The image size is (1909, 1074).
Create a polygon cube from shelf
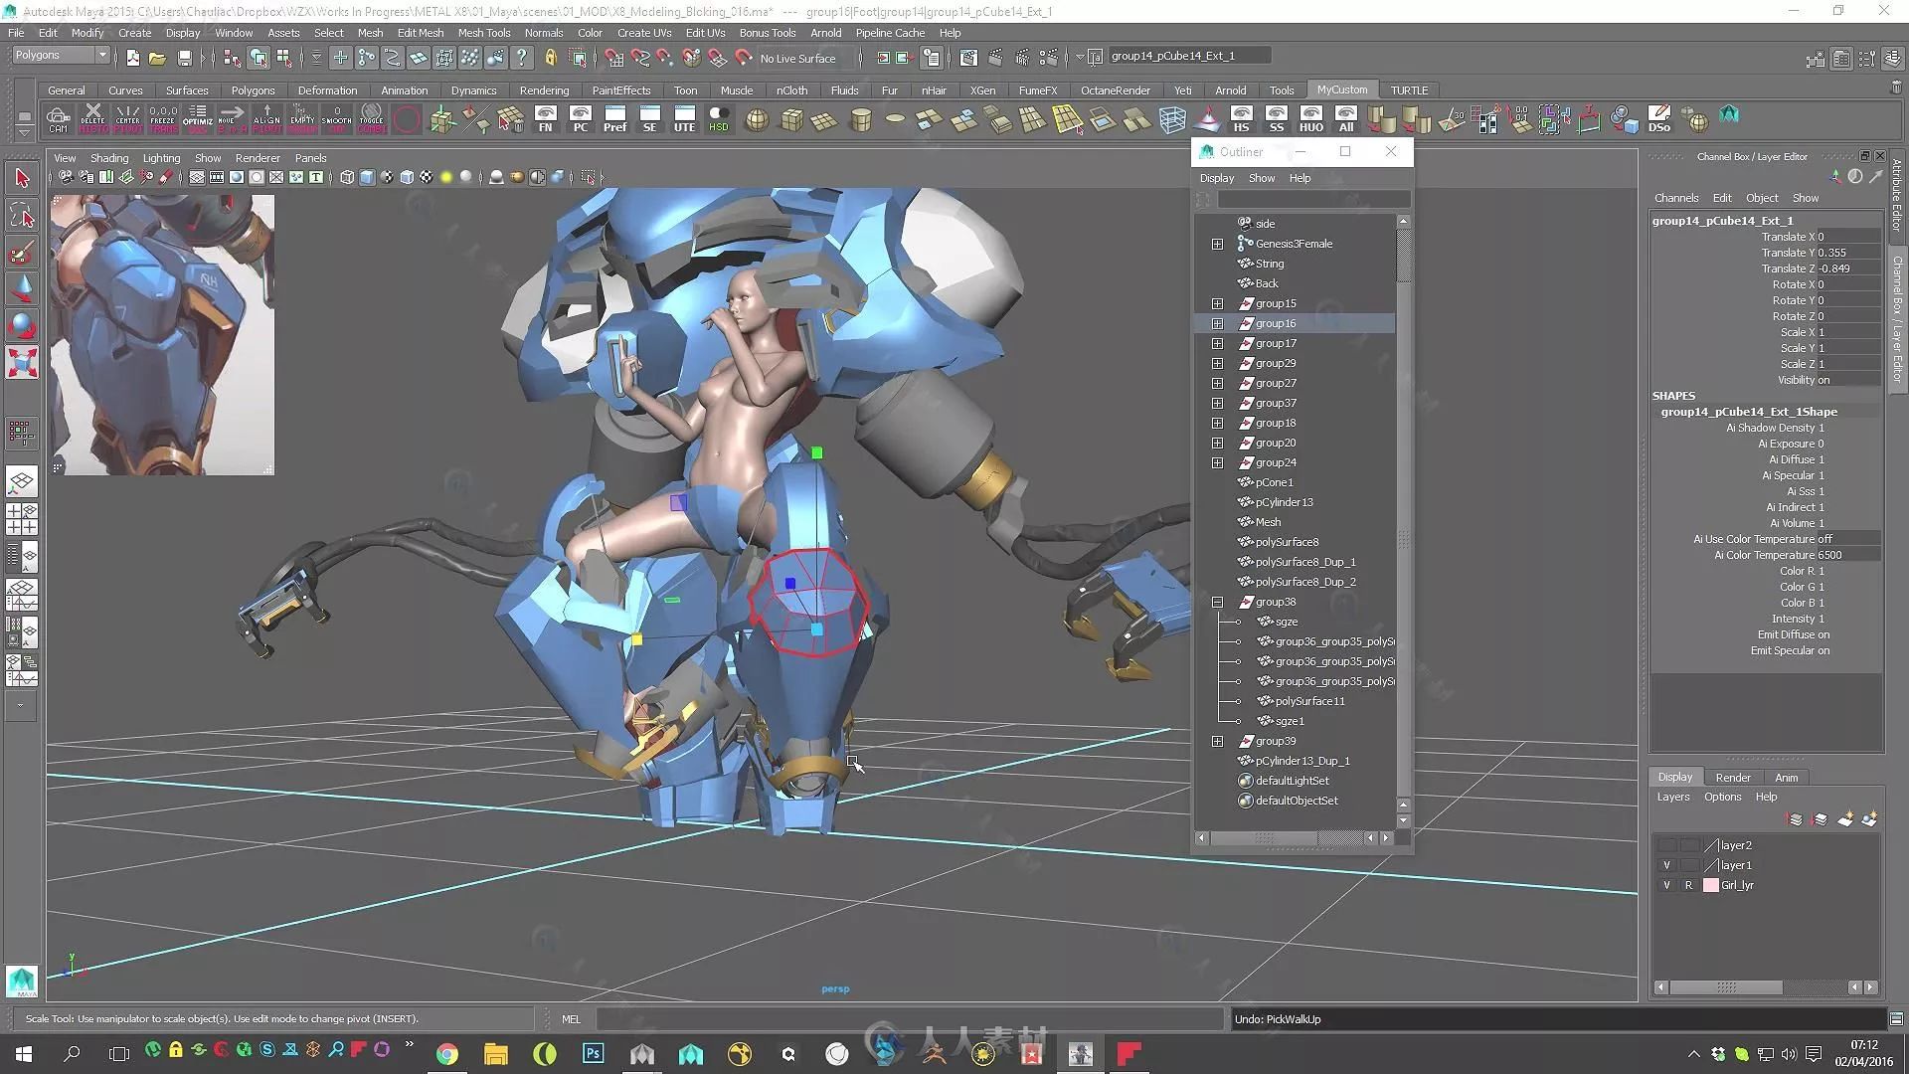coord(791,120)
